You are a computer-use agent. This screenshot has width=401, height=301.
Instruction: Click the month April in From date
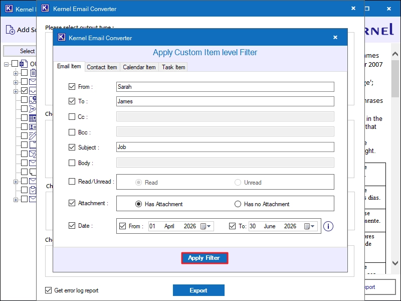pos(169,226)
